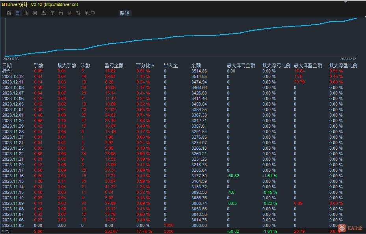366x234 pixels.
Task: Select the 2023.11.27 date row
Action: pos(13,137)
